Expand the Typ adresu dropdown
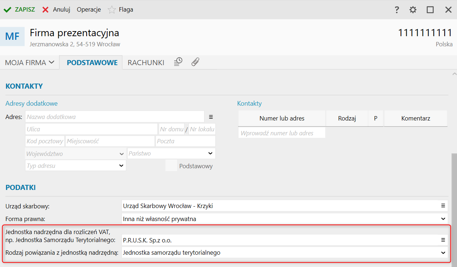Viewport: 457px width, 267px height. click(x=121, y=166)
